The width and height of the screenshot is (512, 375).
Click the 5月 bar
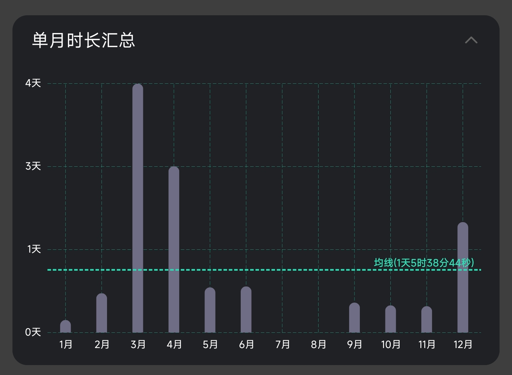coord(210,310)
